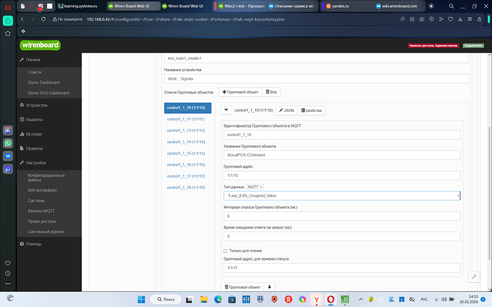Open WhatsApp in Opera sidebar
Image resolution: width=492 pixels, height=307 pixels.
[8, 143]
